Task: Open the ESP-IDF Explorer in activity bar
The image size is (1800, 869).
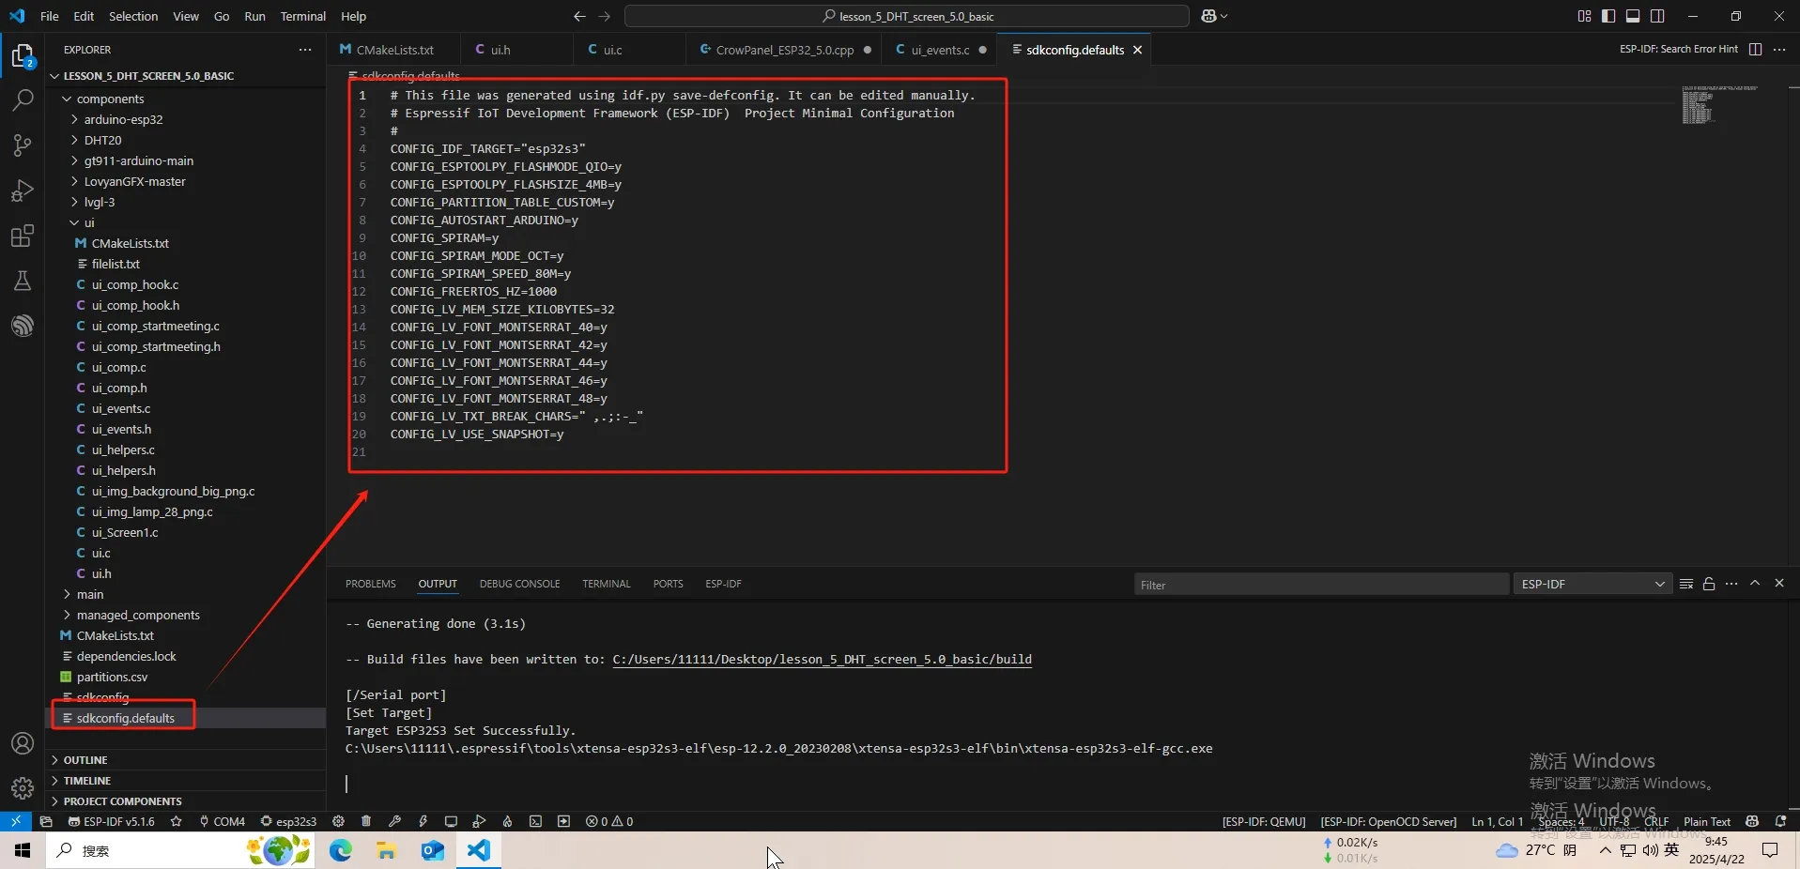Action: [x=23, y=326]
